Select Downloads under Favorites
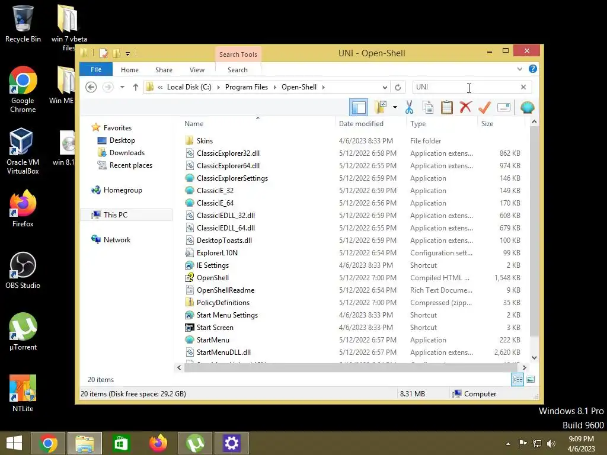The width and height of the screenshot is (607, 455). pos(127,152)
